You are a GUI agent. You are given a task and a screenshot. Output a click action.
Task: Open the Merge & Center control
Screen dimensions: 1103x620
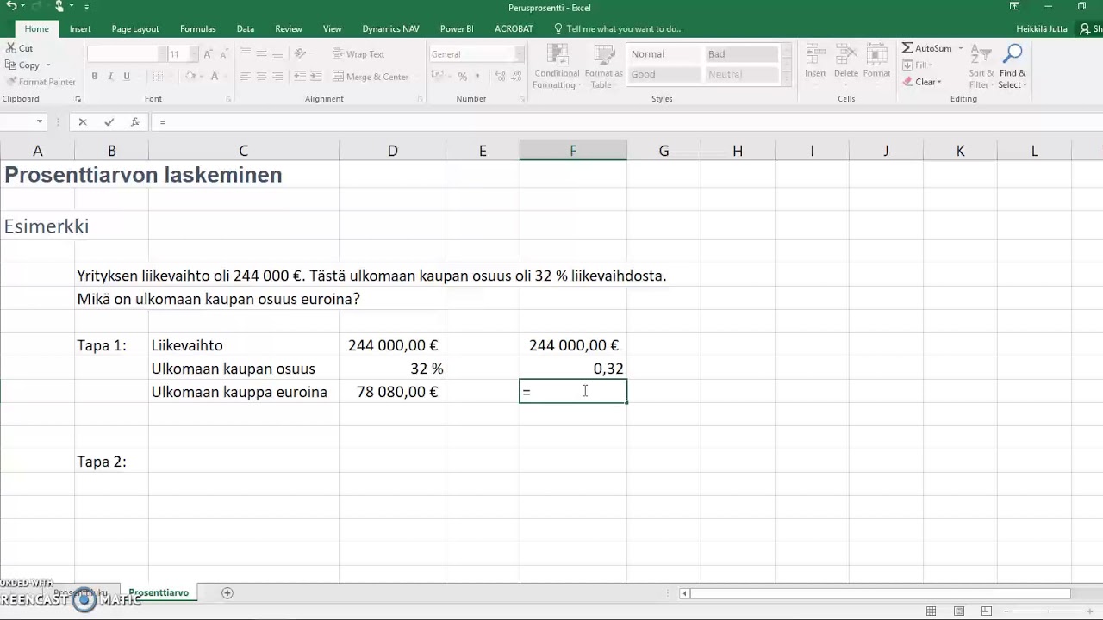click(371, 77)
